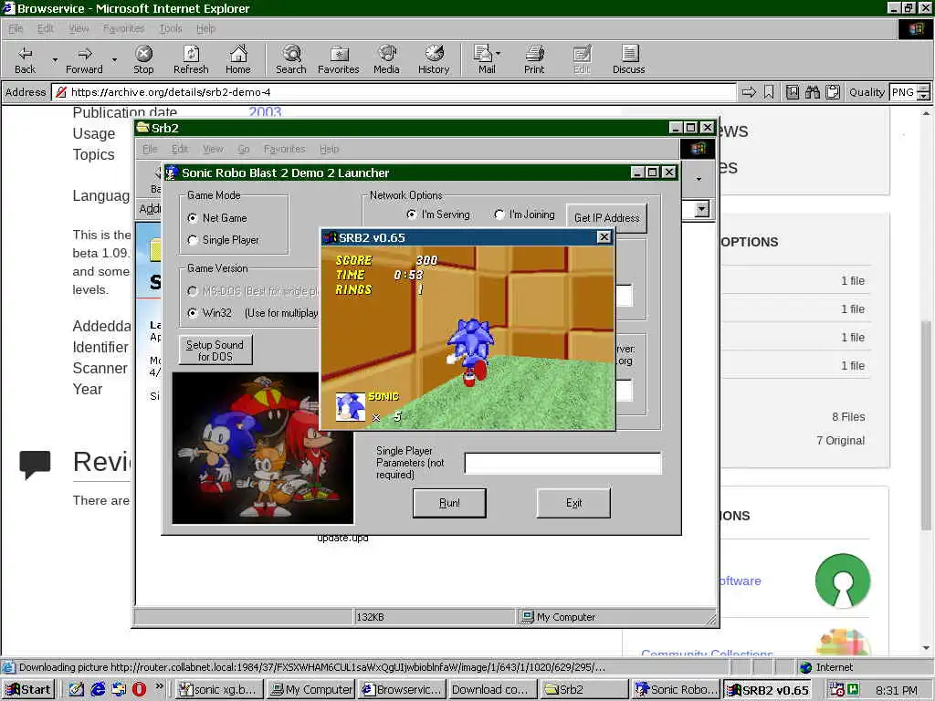Switch to My Computer taskbar button
This screenshot has width=935, height=701.
(x=310, y=689)
